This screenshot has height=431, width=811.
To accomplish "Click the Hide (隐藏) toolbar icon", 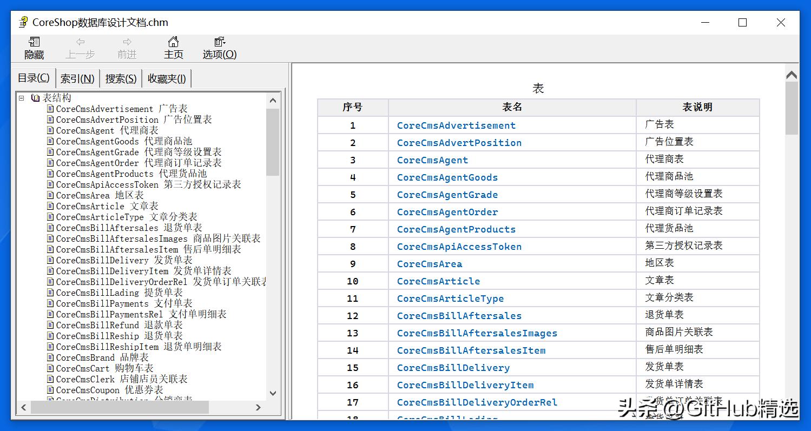I will [x=34, y=42].
